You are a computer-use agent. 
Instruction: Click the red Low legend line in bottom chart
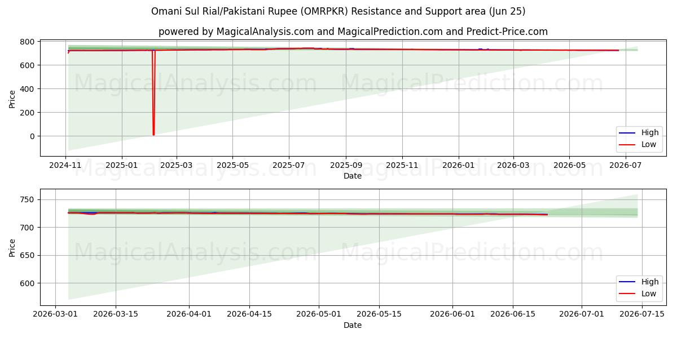pos(628,293)
